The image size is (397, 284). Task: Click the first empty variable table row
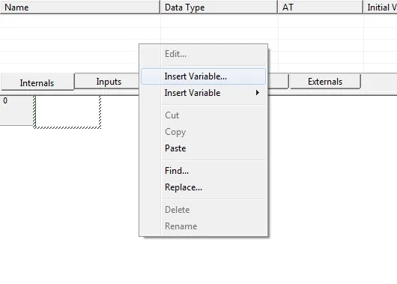[198, 21]
